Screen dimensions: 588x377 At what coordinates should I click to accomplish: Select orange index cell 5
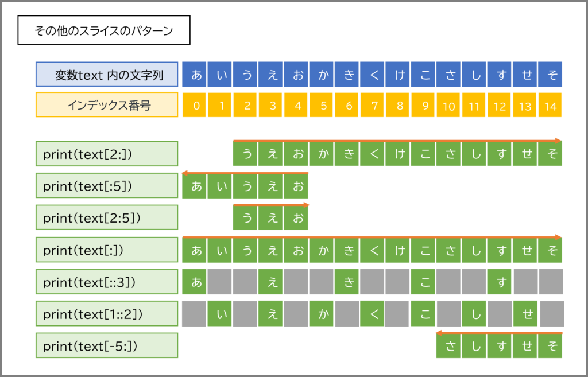[322, 105]
